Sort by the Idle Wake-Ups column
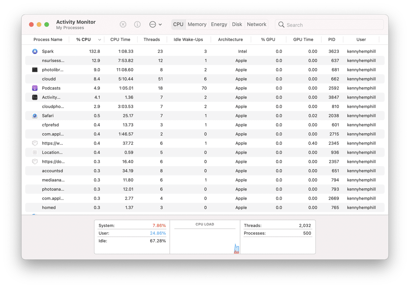Image resolution: width=410 pixels, height=288 pixels. click(188, 39)
